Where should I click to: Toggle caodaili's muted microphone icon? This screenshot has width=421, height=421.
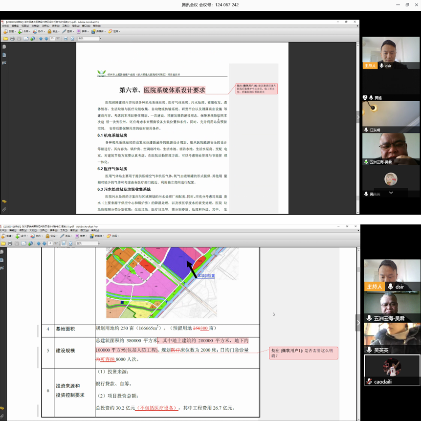[x=369, y=381]
